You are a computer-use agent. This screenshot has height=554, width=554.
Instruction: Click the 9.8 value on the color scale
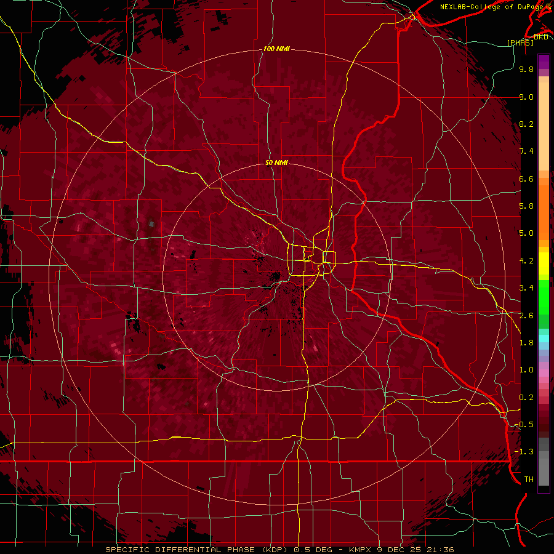[x=526, y=69]
